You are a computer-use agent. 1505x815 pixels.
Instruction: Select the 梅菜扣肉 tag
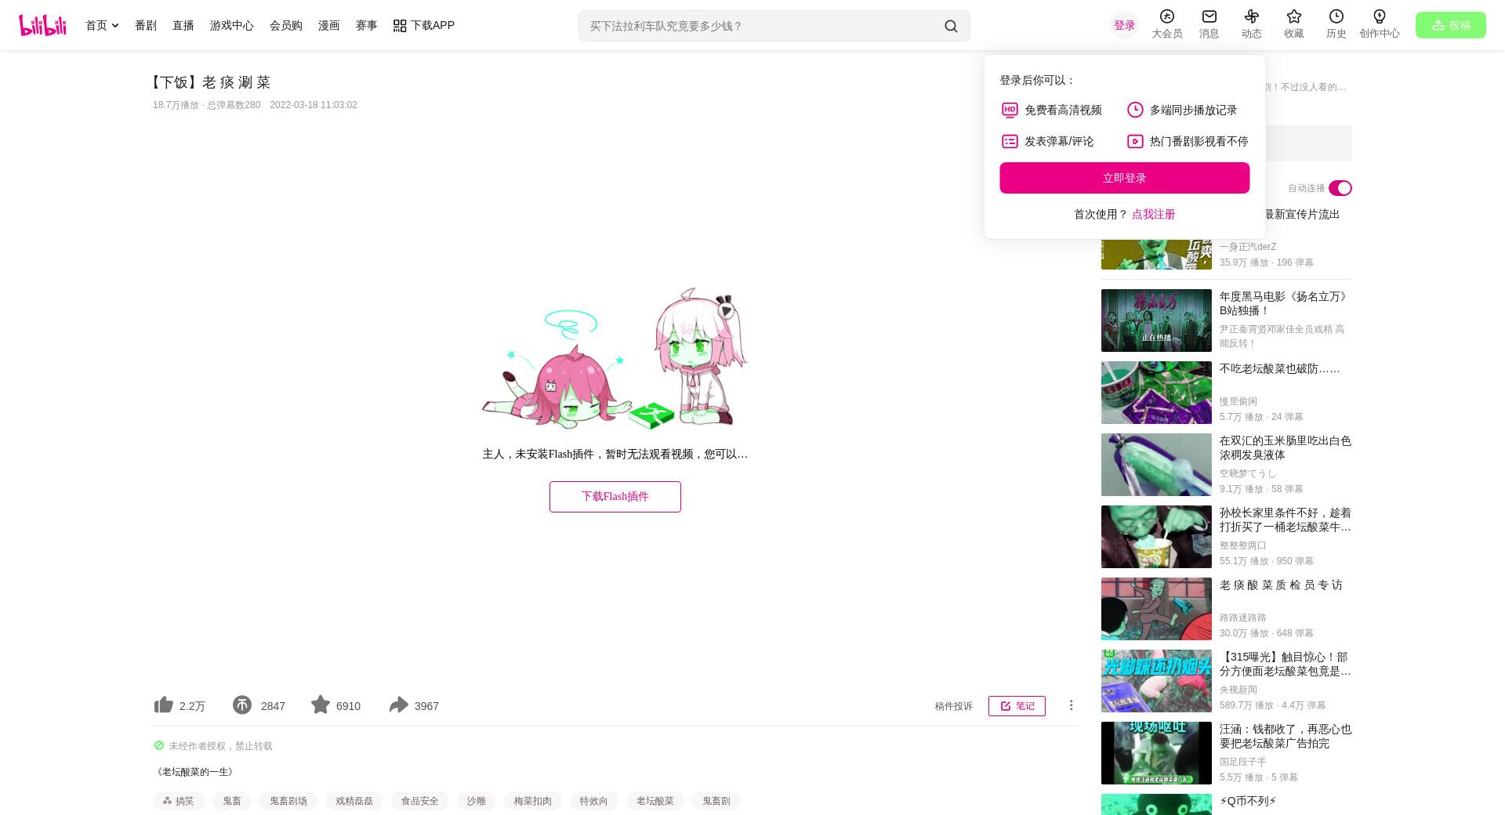pos(533,801)
